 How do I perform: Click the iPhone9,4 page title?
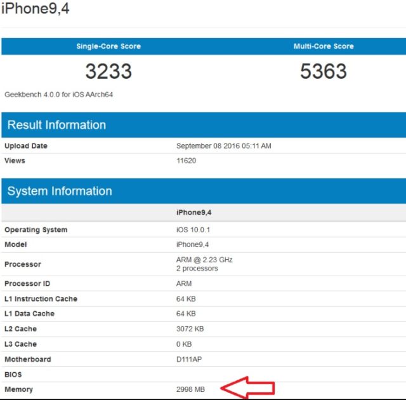[36, 8]
